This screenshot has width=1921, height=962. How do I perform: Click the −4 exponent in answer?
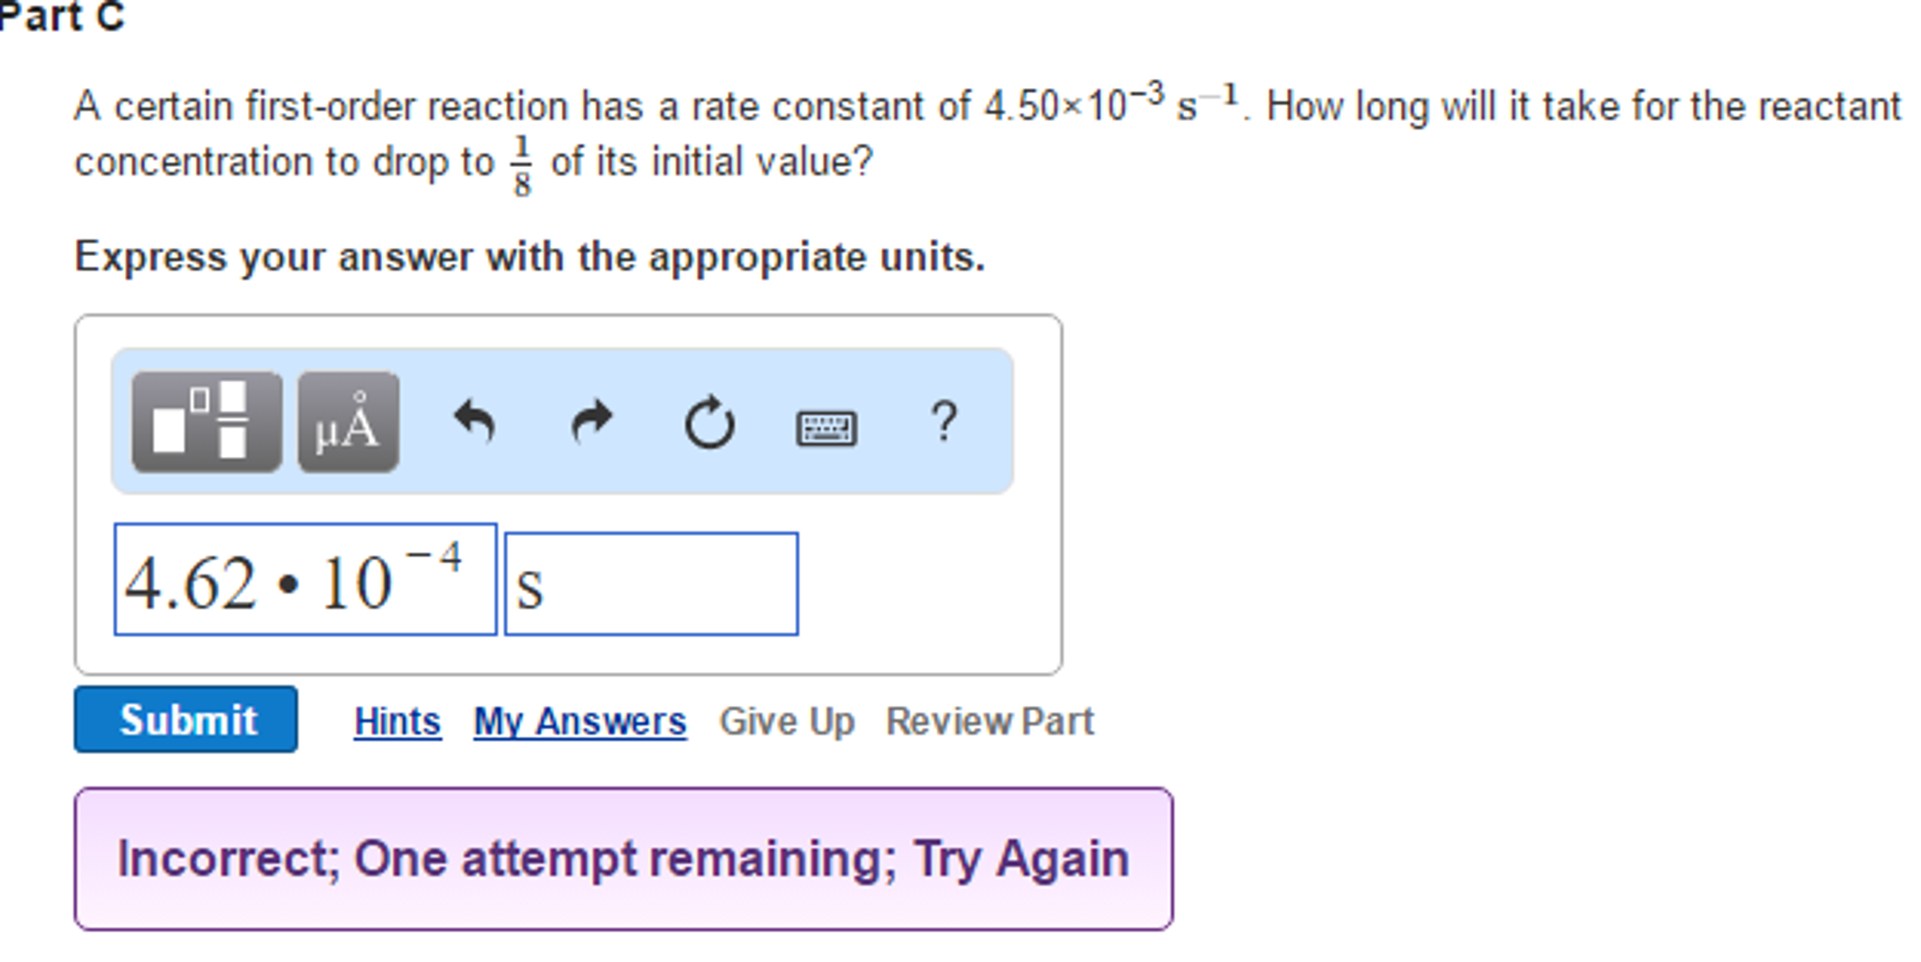click(437, 558)
